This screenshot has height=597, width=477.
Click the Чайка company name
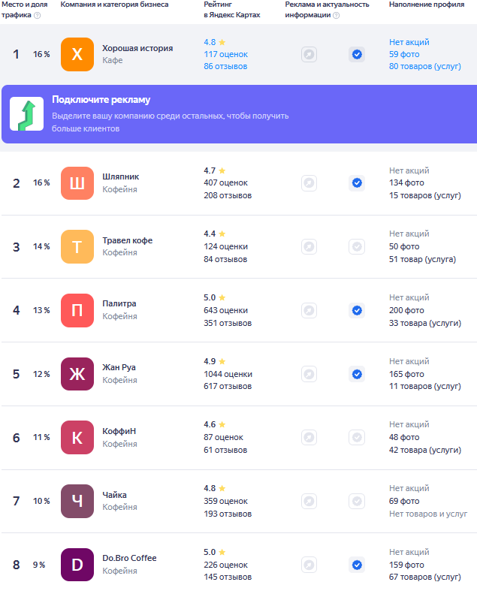114,495
